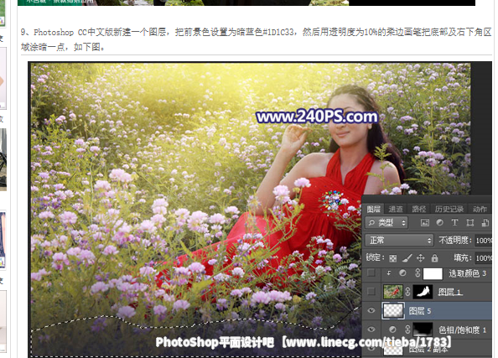This screenshot has height=358, width=498.
Task: Click the clipping arrow on 选取颜色 3
Action: pos(389,272)
